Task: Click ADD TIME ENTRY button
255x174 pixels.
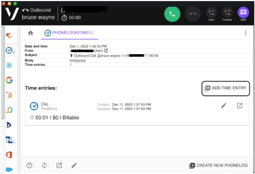Action: tap(226, 88)
